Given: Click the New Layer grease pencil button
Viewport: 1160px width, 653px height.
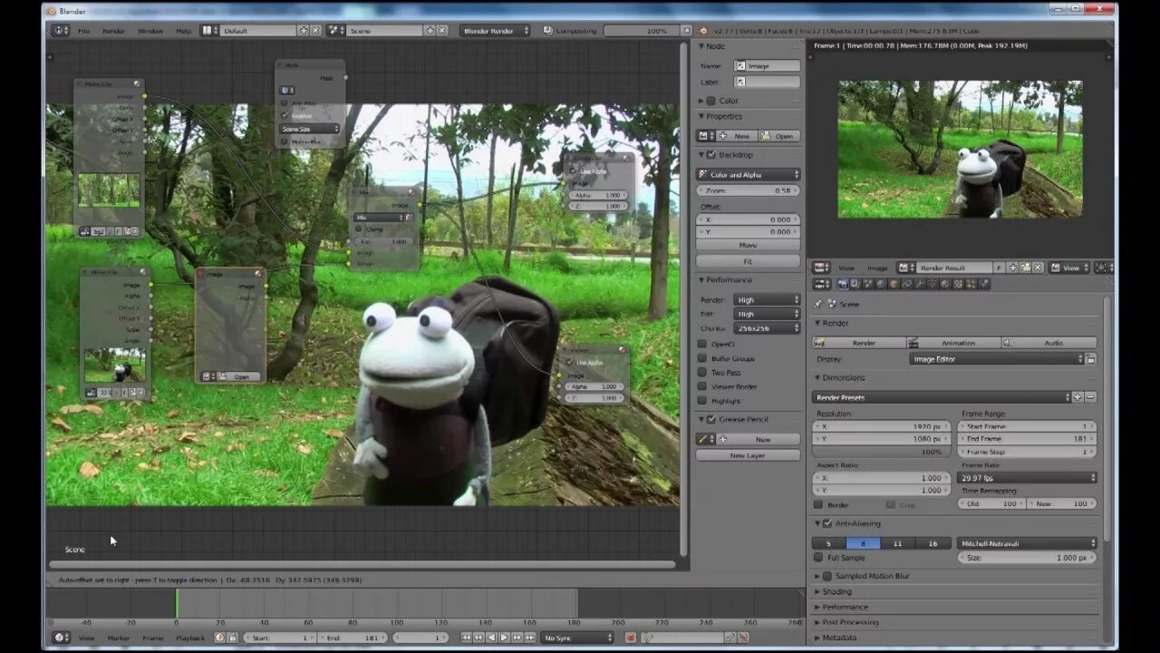Looking at the screenshot, I should [749, 455].
